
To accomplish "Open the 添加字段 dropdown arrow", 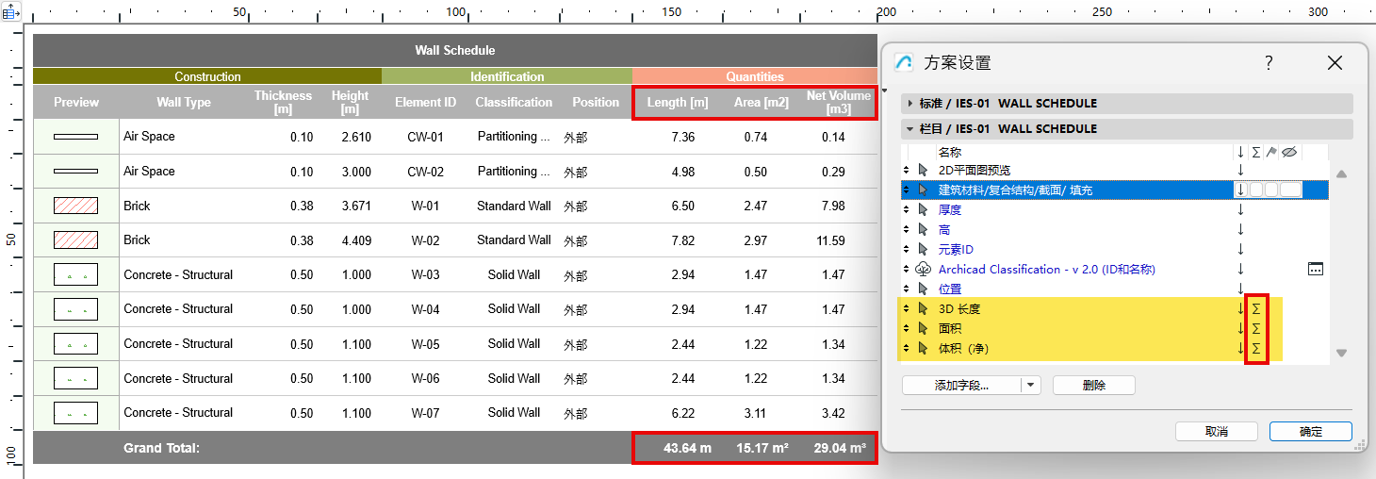I will (1031, 386).
